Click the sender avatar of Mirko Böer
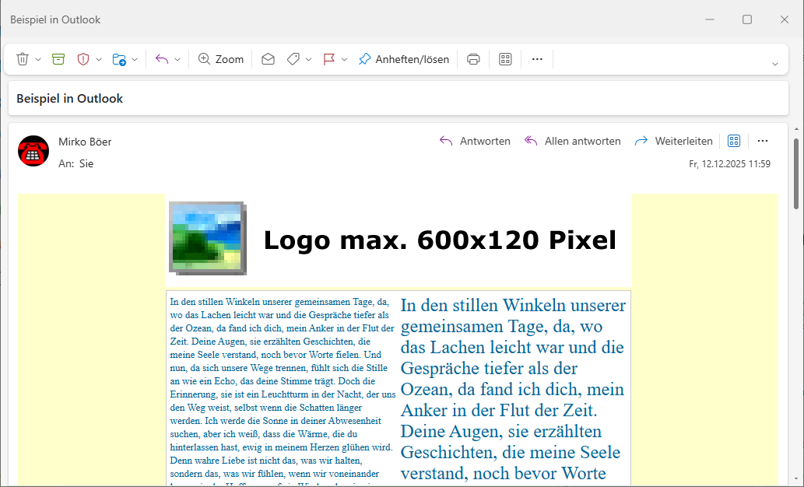 (x=33, y=151)
